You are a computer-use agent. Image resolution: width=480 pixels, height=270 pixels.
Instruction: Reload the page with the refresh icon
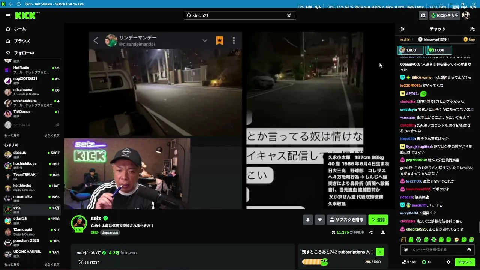point(19,4)
